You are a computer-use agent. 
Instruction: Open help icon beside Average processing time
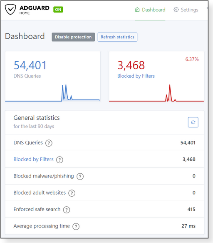tap(76, 226)
